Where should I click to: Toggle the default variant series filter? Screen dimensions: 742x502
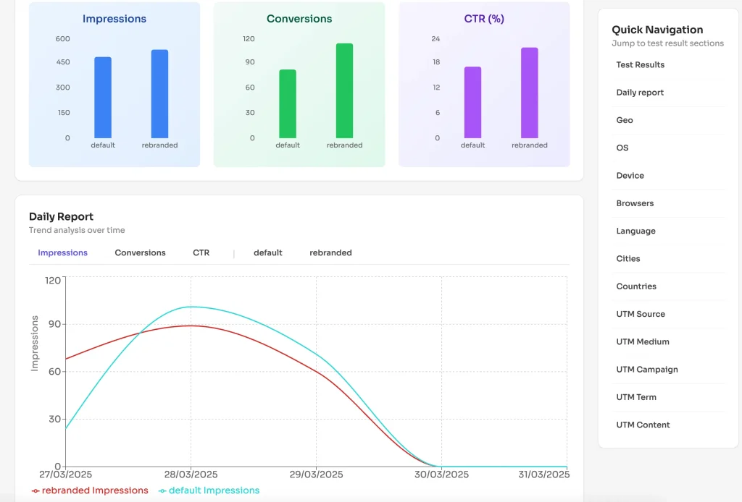[x=267, y=253]
